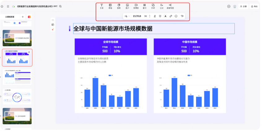Open the emoji/sticker picker

(x=176, y=16)
